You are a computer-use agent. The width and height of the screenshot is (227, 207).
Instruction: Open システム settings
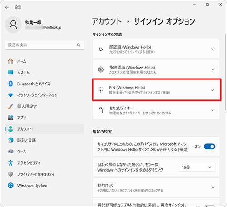click(x=44, y=72)
